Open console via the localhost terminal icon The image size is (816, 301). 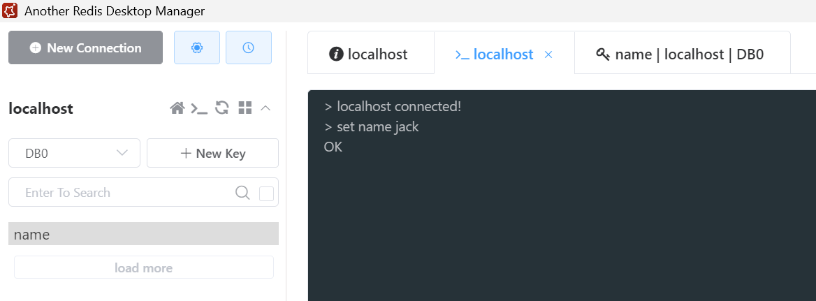[x=200, y=108]
